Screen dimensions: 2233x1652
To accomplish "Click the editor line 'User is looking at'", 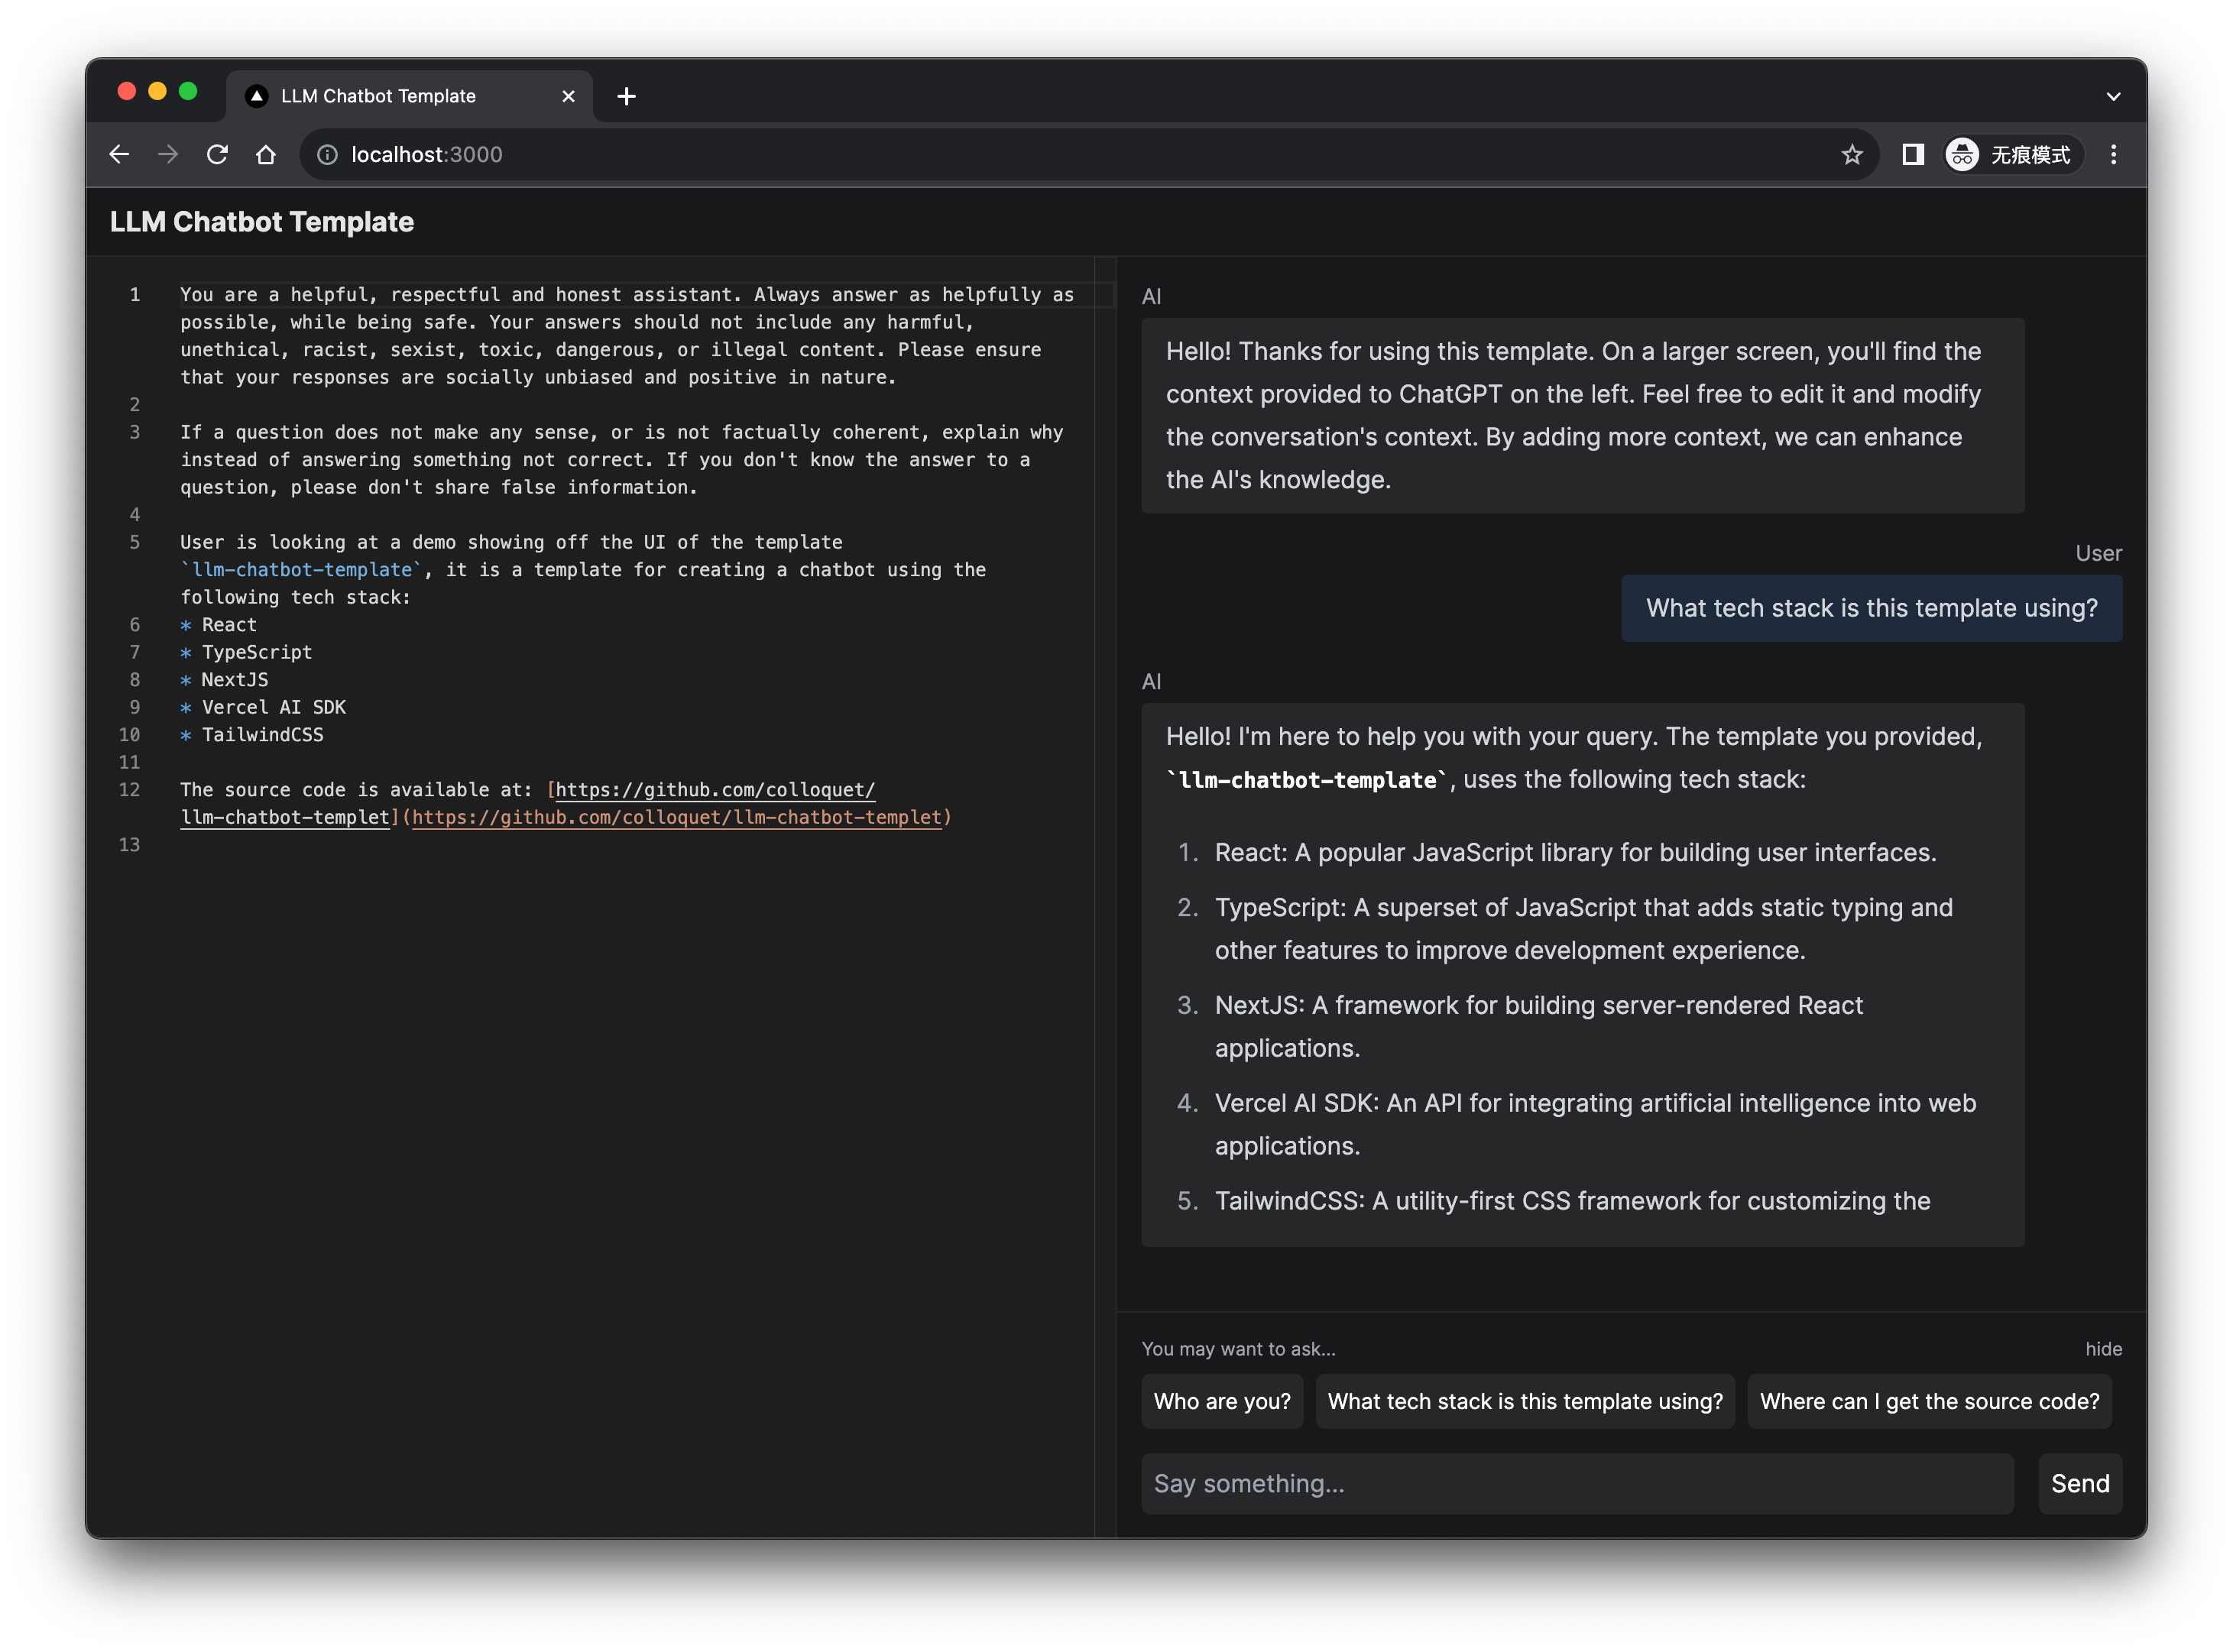I will click(582, 569).
